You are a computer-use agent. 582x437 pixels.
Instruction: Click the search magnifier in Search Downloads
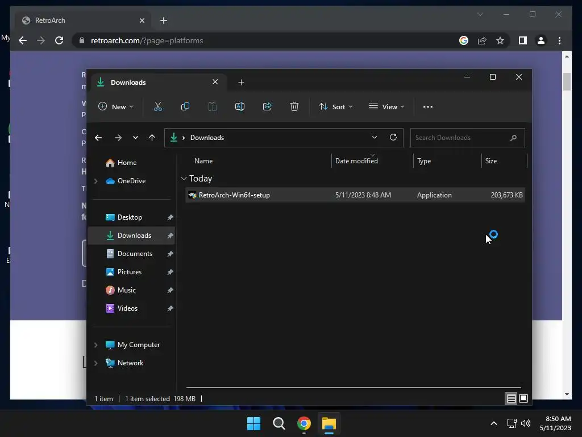point(513,138)
